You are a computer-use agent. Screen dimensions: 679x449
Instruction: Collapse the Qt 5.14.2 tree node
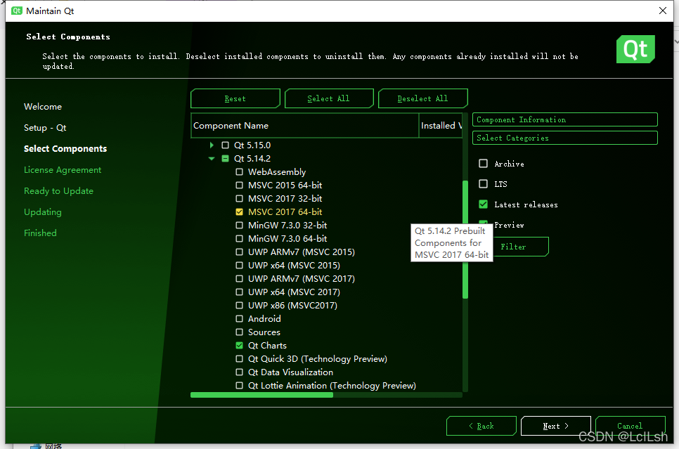click(212, 159)
